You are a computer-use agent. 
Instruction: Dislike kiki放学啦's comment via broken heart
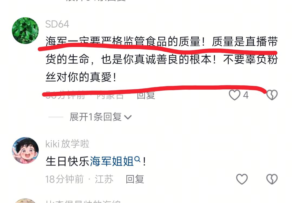click(x=272, y=179)
